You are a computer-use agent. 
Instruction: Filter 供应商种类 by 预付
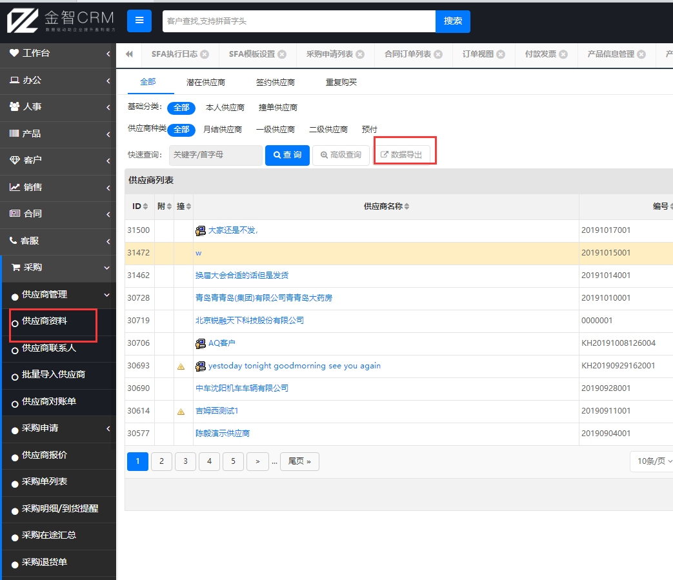370,130
